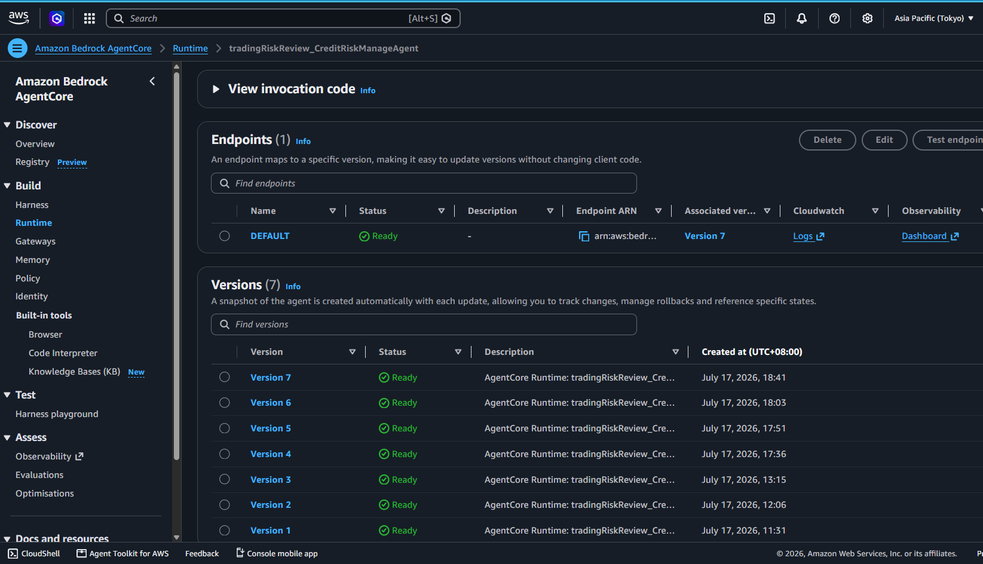Copy the endpoint ARN
The height and width of the screenshot is (564, 983).
[584, 237]
